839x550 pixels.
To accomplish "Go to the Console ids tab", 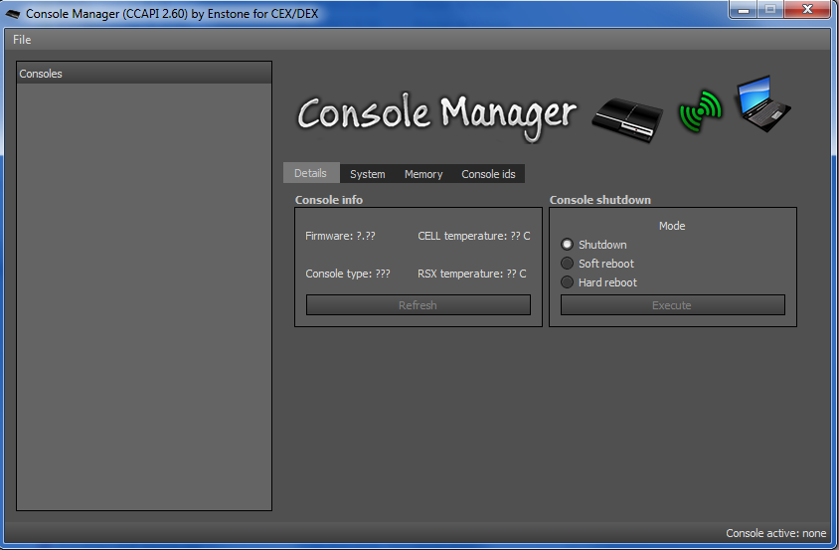I will (488, 174).
